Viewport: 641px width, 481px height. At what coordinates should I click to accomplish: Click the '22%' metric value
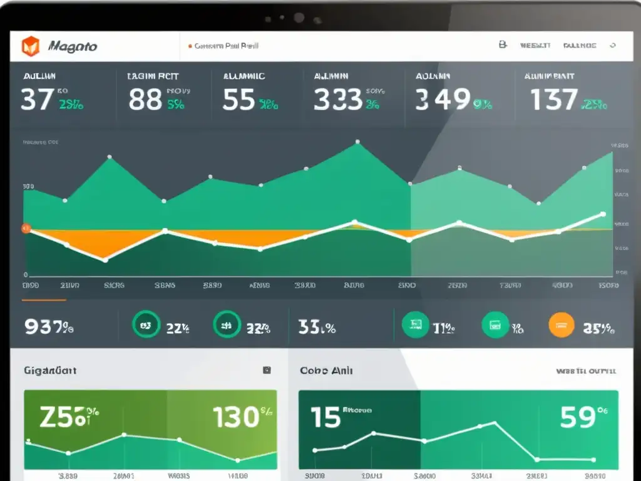[178, 328]
